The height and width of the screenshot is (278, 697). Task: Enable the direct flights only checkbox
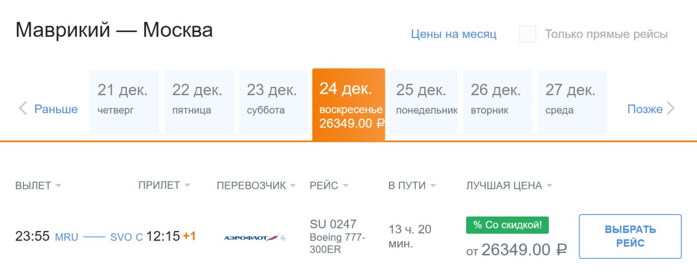point(528,34)
